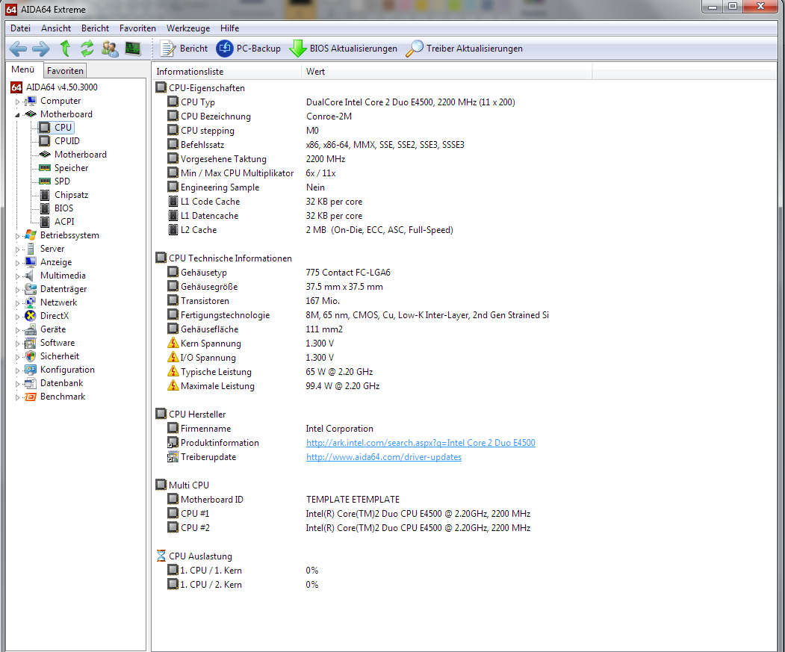Open the ark.intel.com product information link

pos(421,443)
